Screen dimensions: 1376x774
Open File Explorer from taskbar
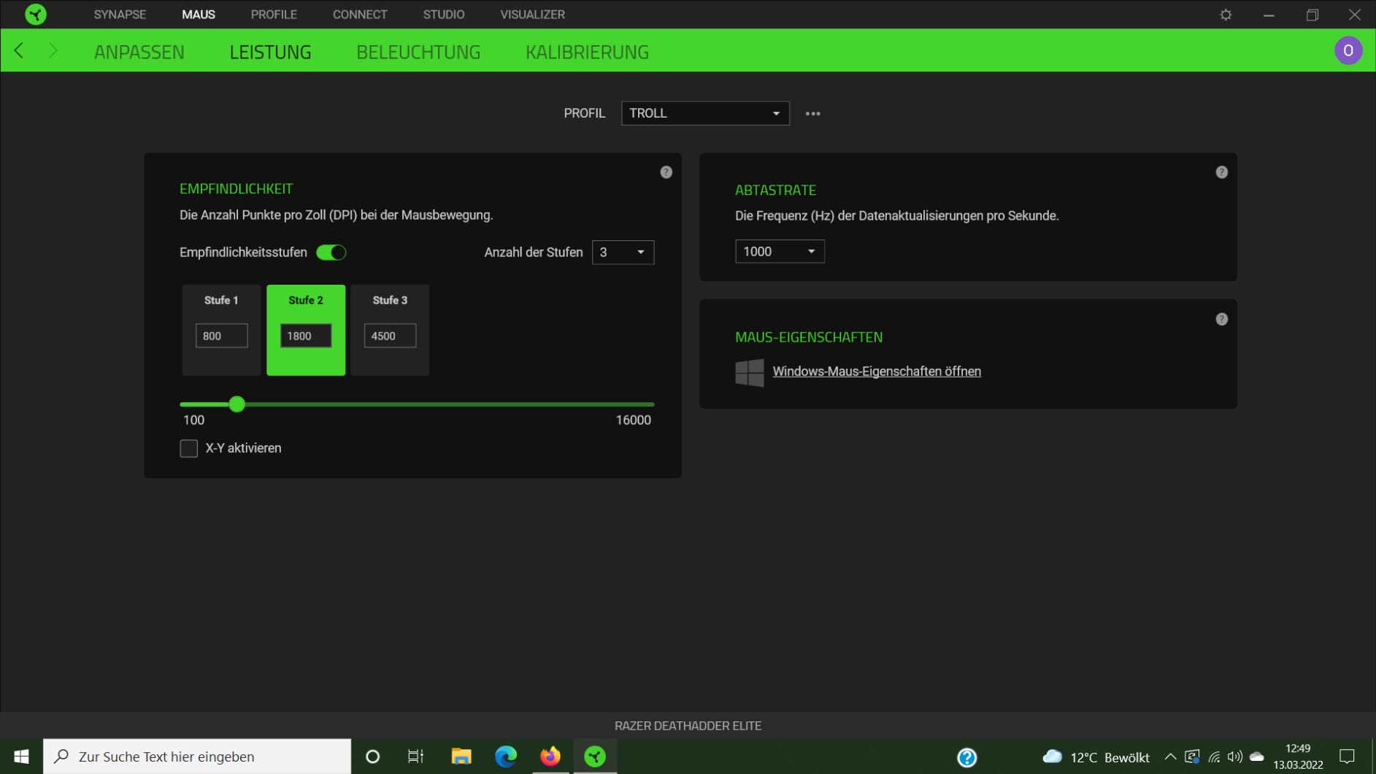pos(461,756)
